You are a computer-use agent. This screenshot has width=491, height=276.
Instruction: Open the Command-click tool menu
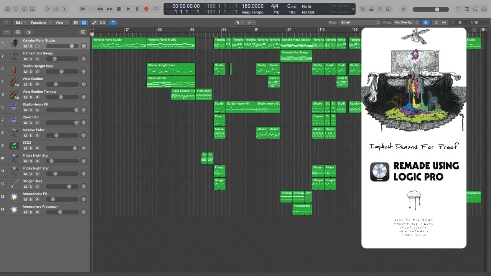tap(250, 23)
